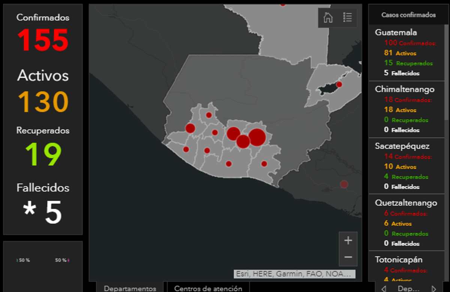
Task: Select the Chimaltenango list entry
Action: tap(405, 89)
